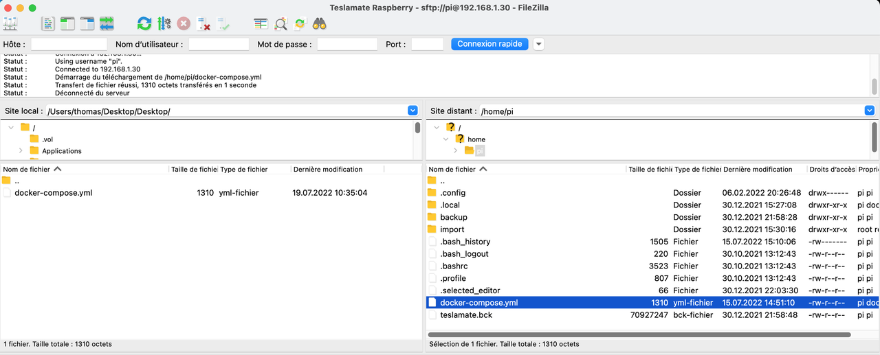
Task: Select the remote .selected_editor file
Action: 652,290
